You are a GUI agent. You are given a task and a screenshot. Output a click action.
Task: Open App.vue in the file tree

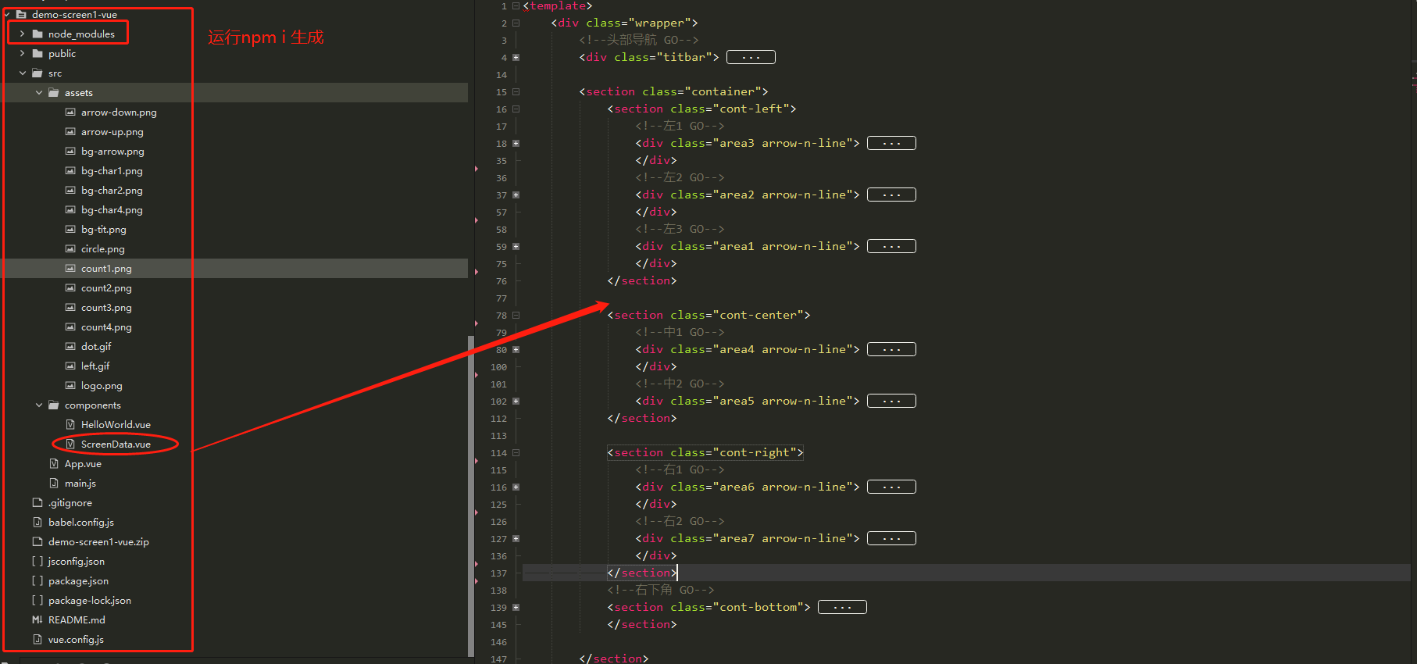(x=83, y=464)
